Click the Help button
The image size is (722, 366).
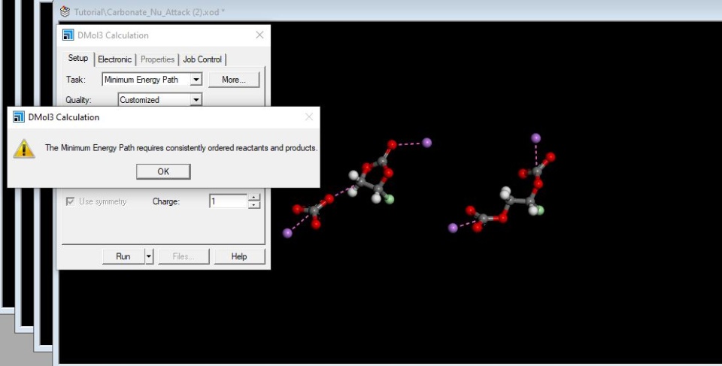tap(239, 256)
